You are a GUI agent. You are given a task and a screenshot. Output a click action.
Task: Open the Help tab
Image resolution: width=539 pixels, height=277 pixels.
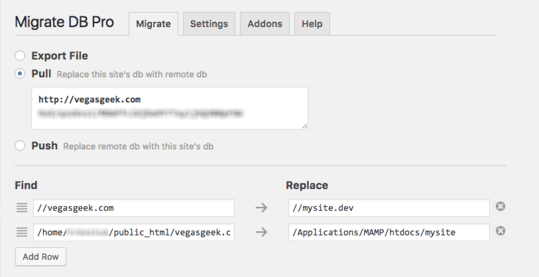pos(312,24)
